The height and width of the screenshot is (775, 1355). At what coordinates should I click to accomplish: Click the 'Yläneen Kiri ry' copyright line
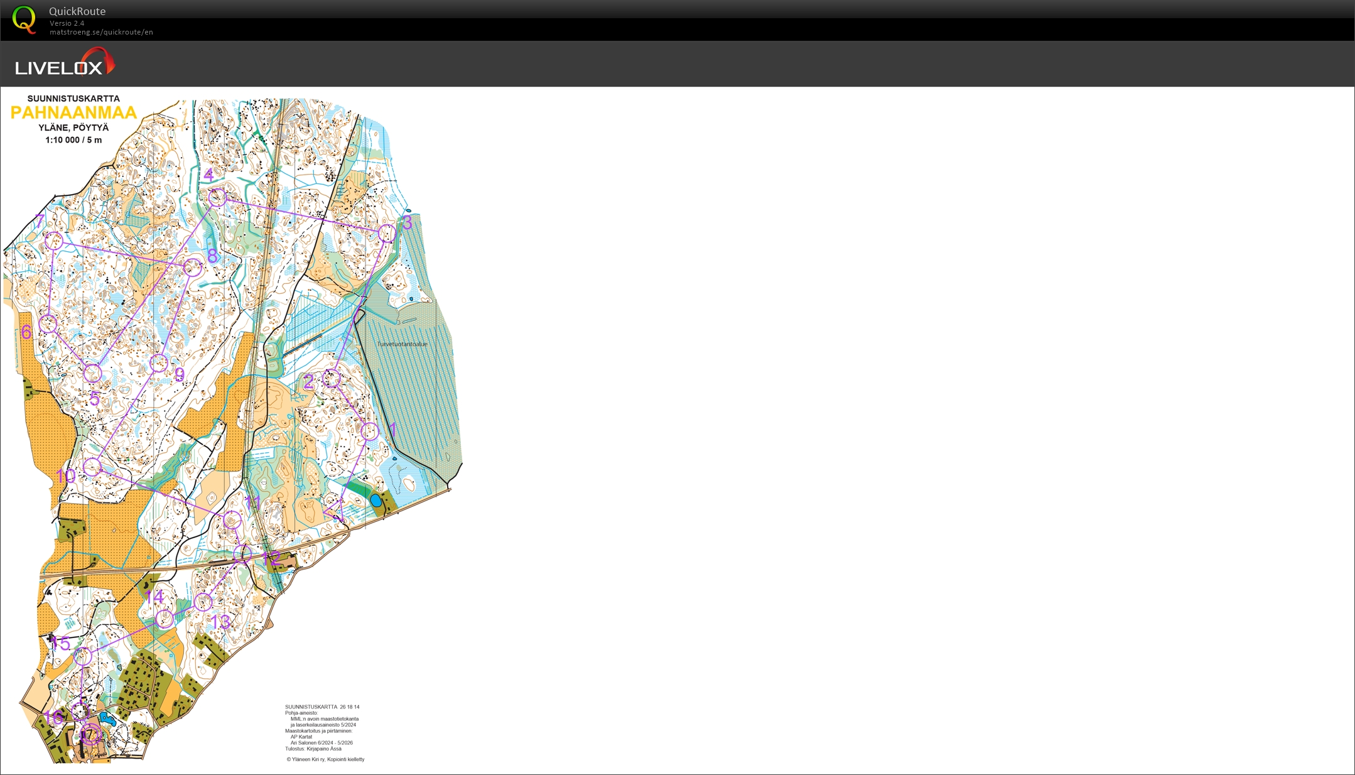point(325,759)
